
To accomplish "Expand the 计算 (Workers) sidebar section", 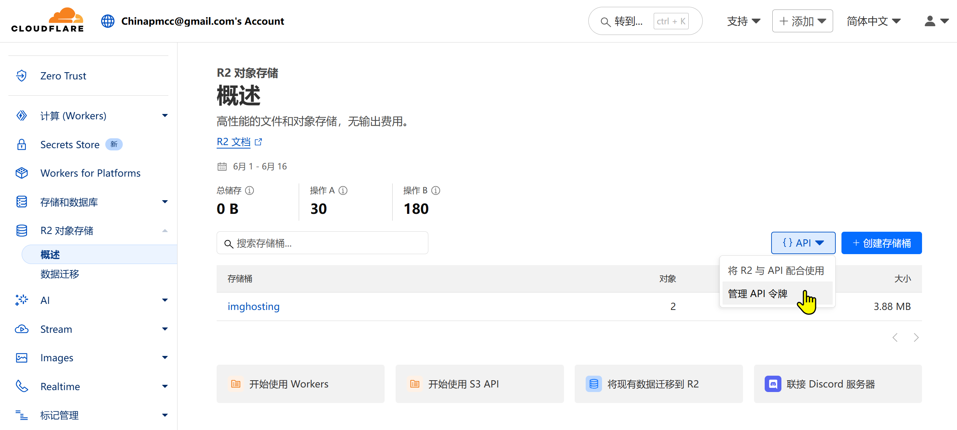I will [165, 115].
